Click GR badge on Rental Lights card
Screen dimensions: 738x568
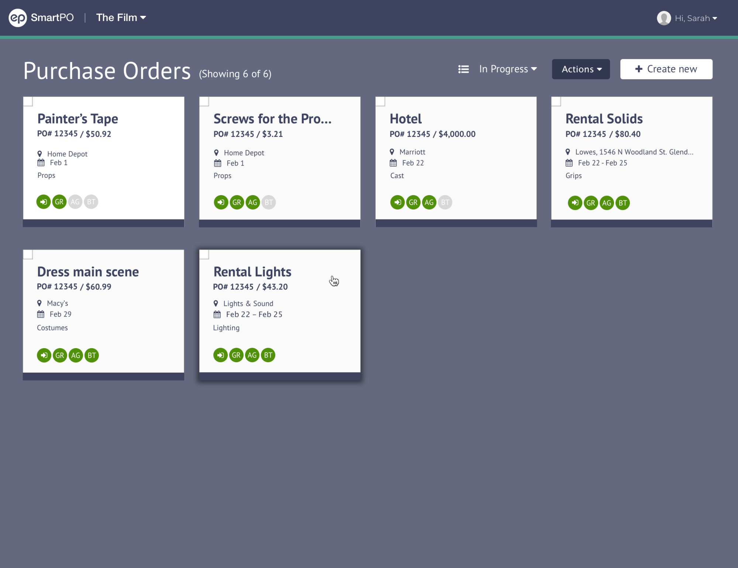coord(236,355)
